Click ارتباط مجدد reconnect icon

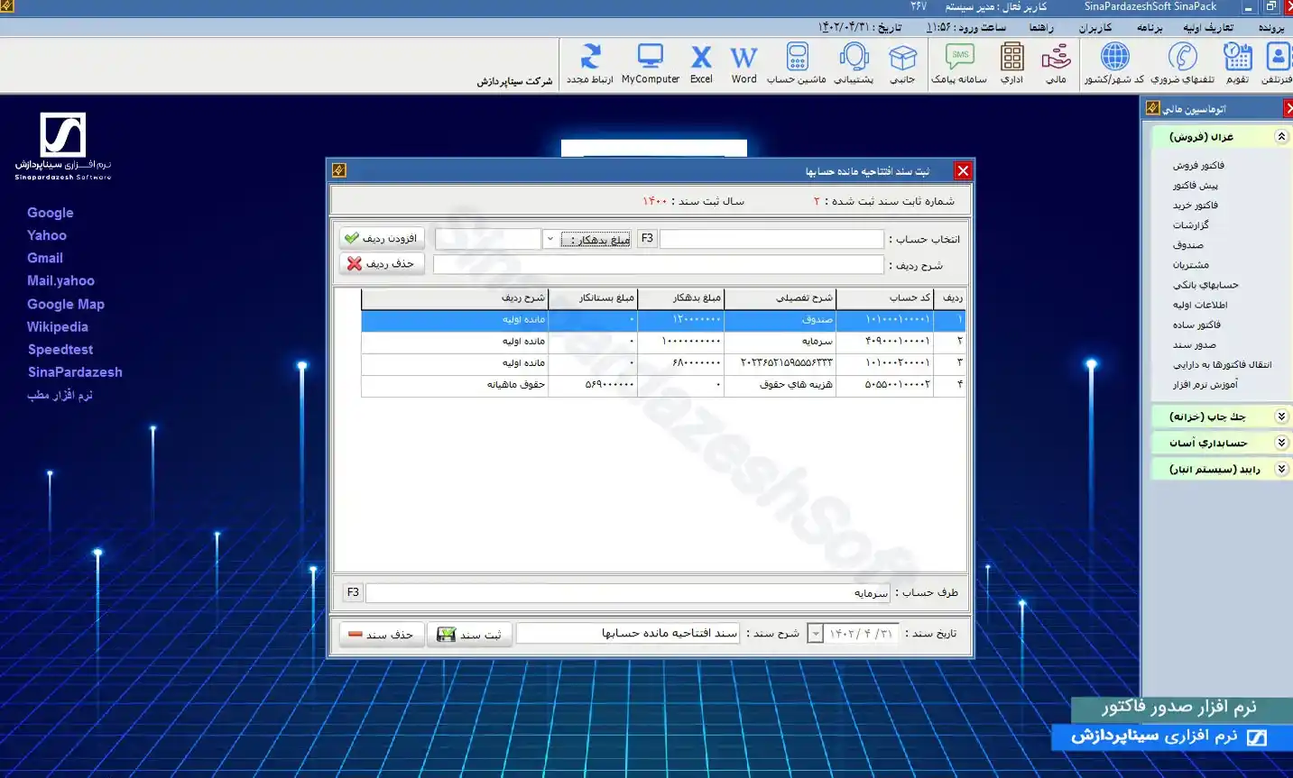590,63
